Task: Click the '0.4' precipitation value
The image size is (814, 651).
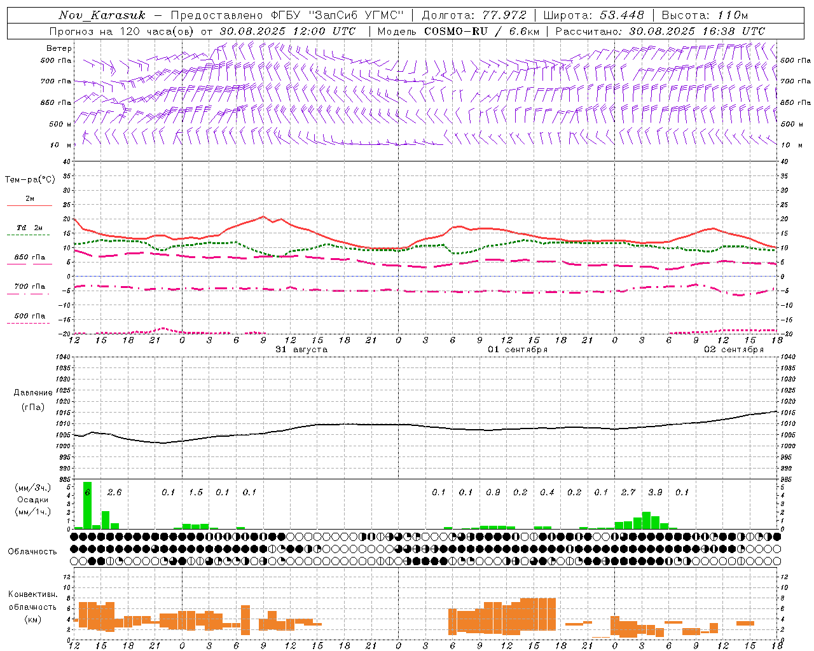Action: tap(547, 492)
